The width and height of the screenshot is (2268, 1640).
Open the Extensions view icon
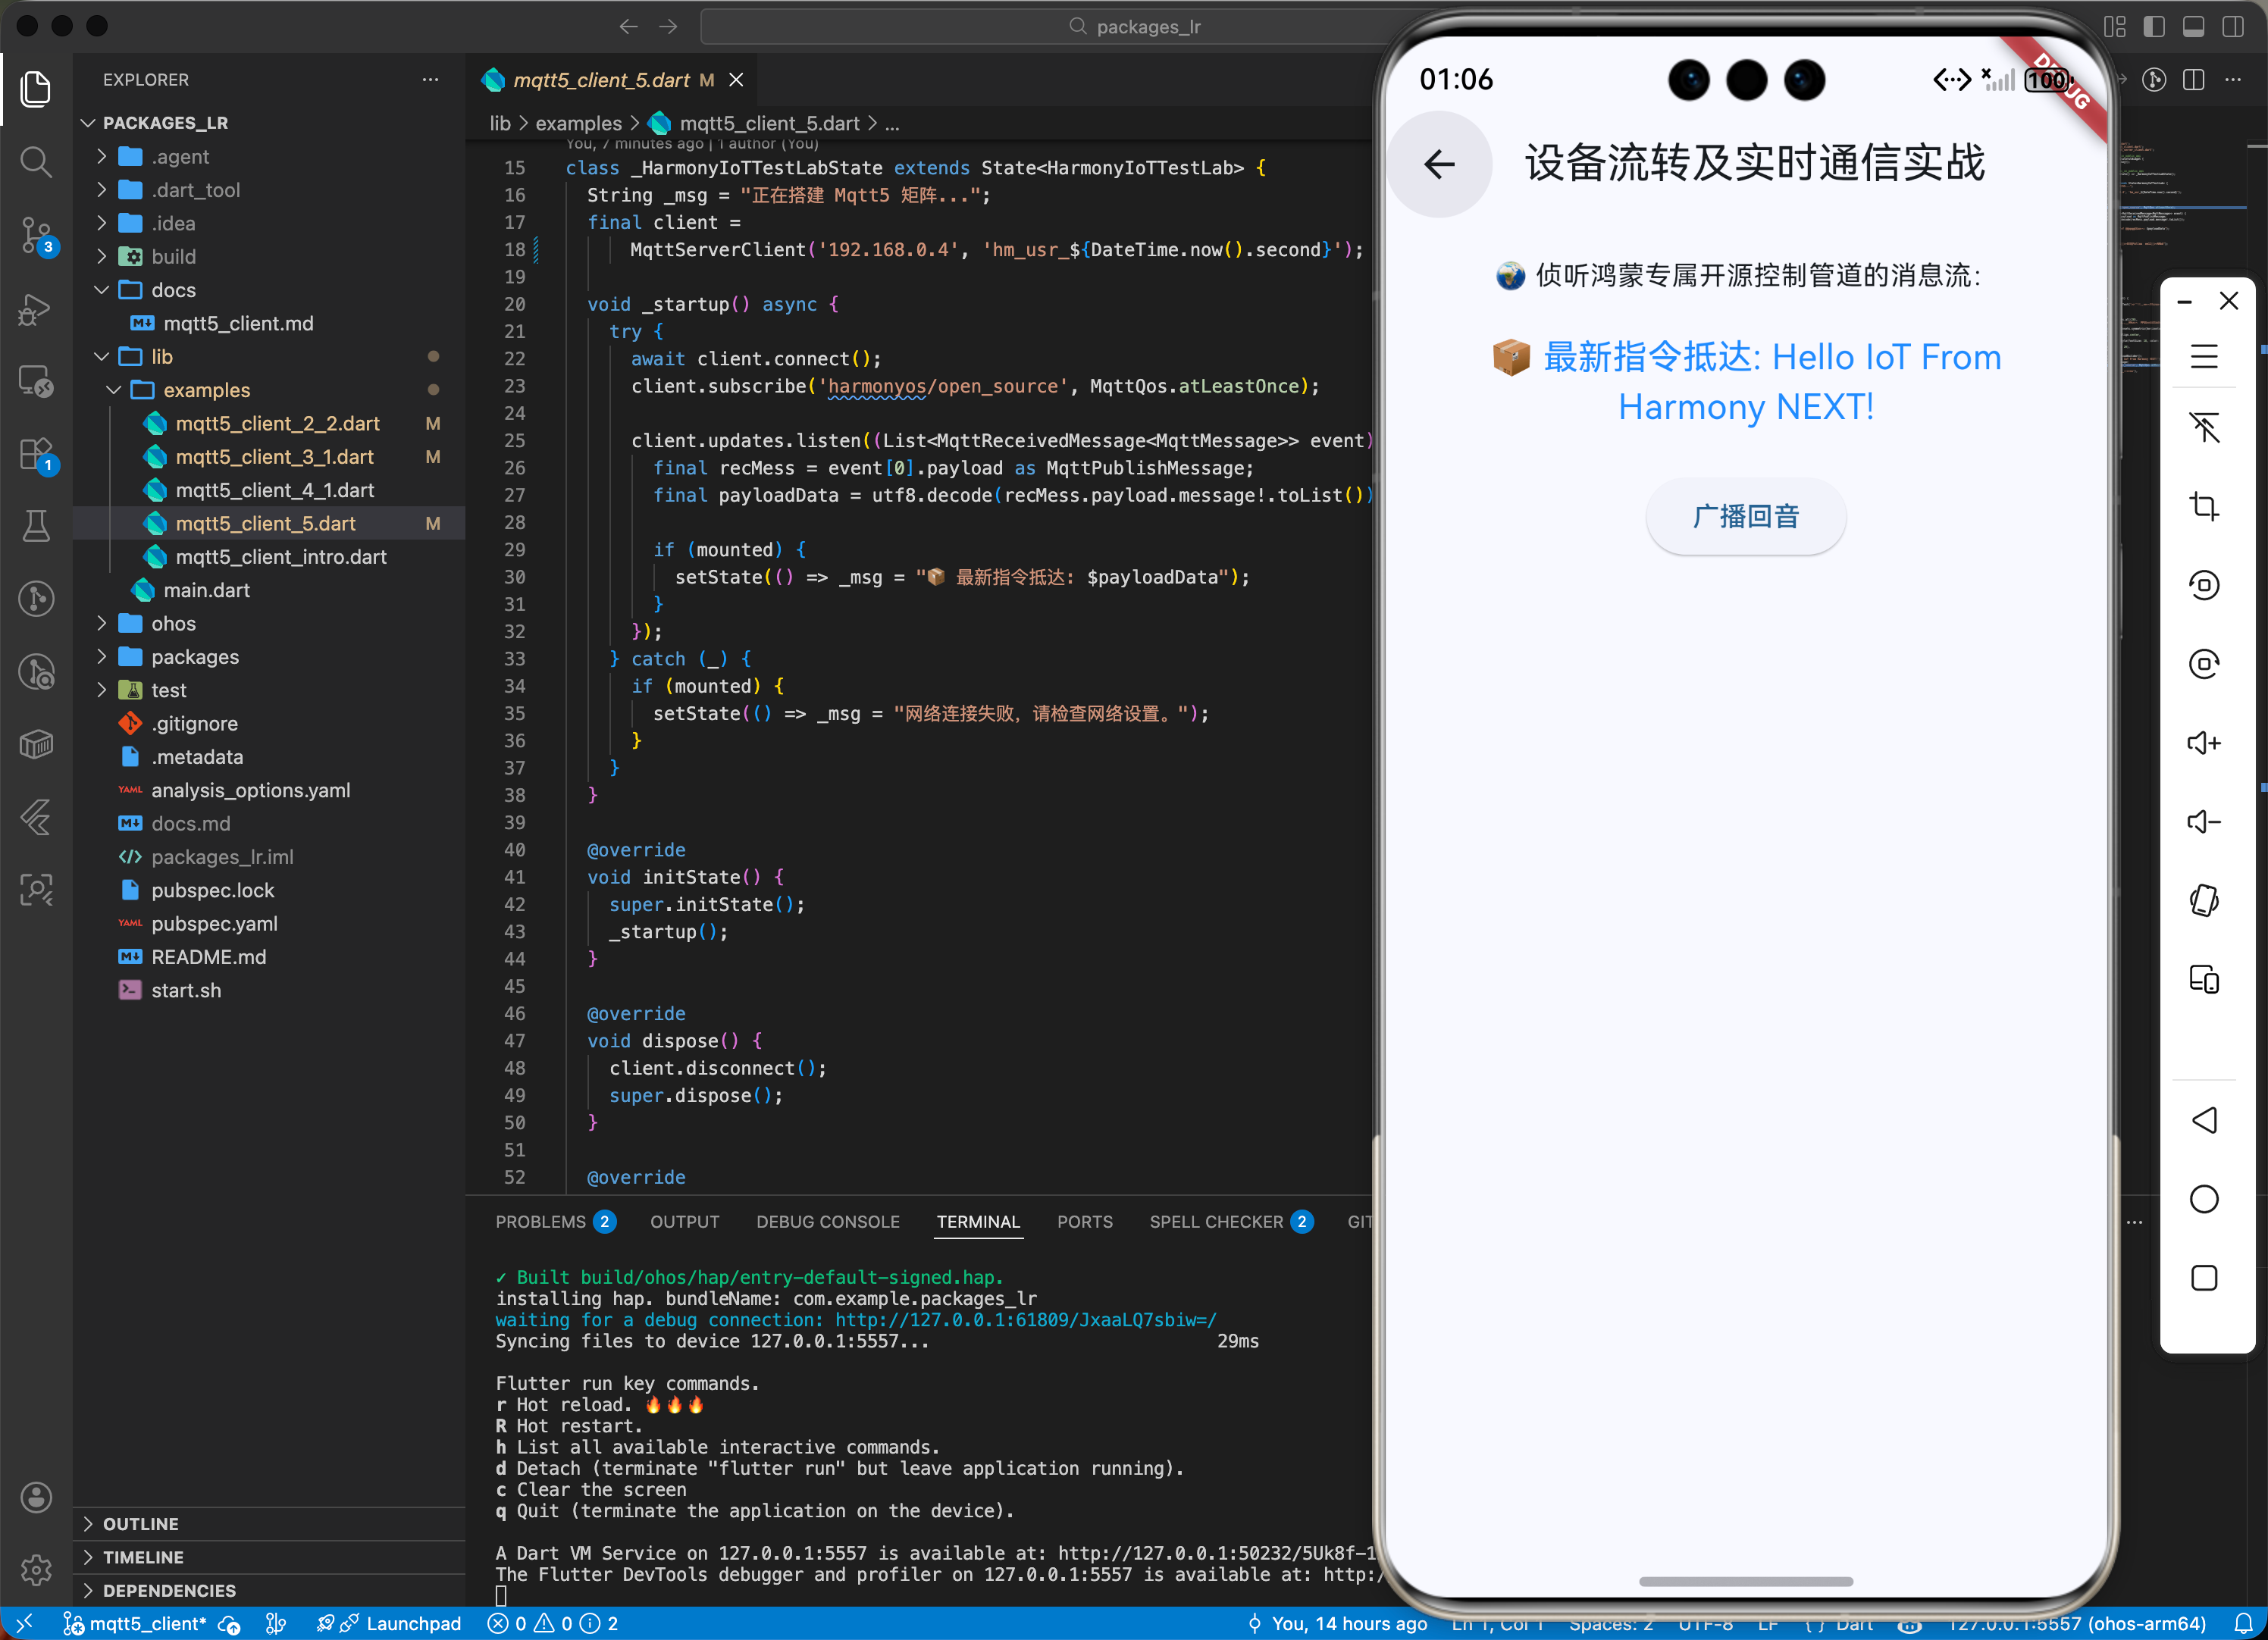[x=36, y=455]
